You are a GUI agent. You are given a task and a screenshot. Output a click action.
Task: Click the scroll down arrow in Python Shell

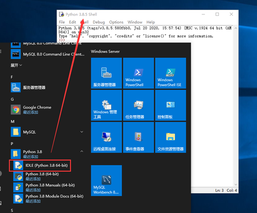236,185
